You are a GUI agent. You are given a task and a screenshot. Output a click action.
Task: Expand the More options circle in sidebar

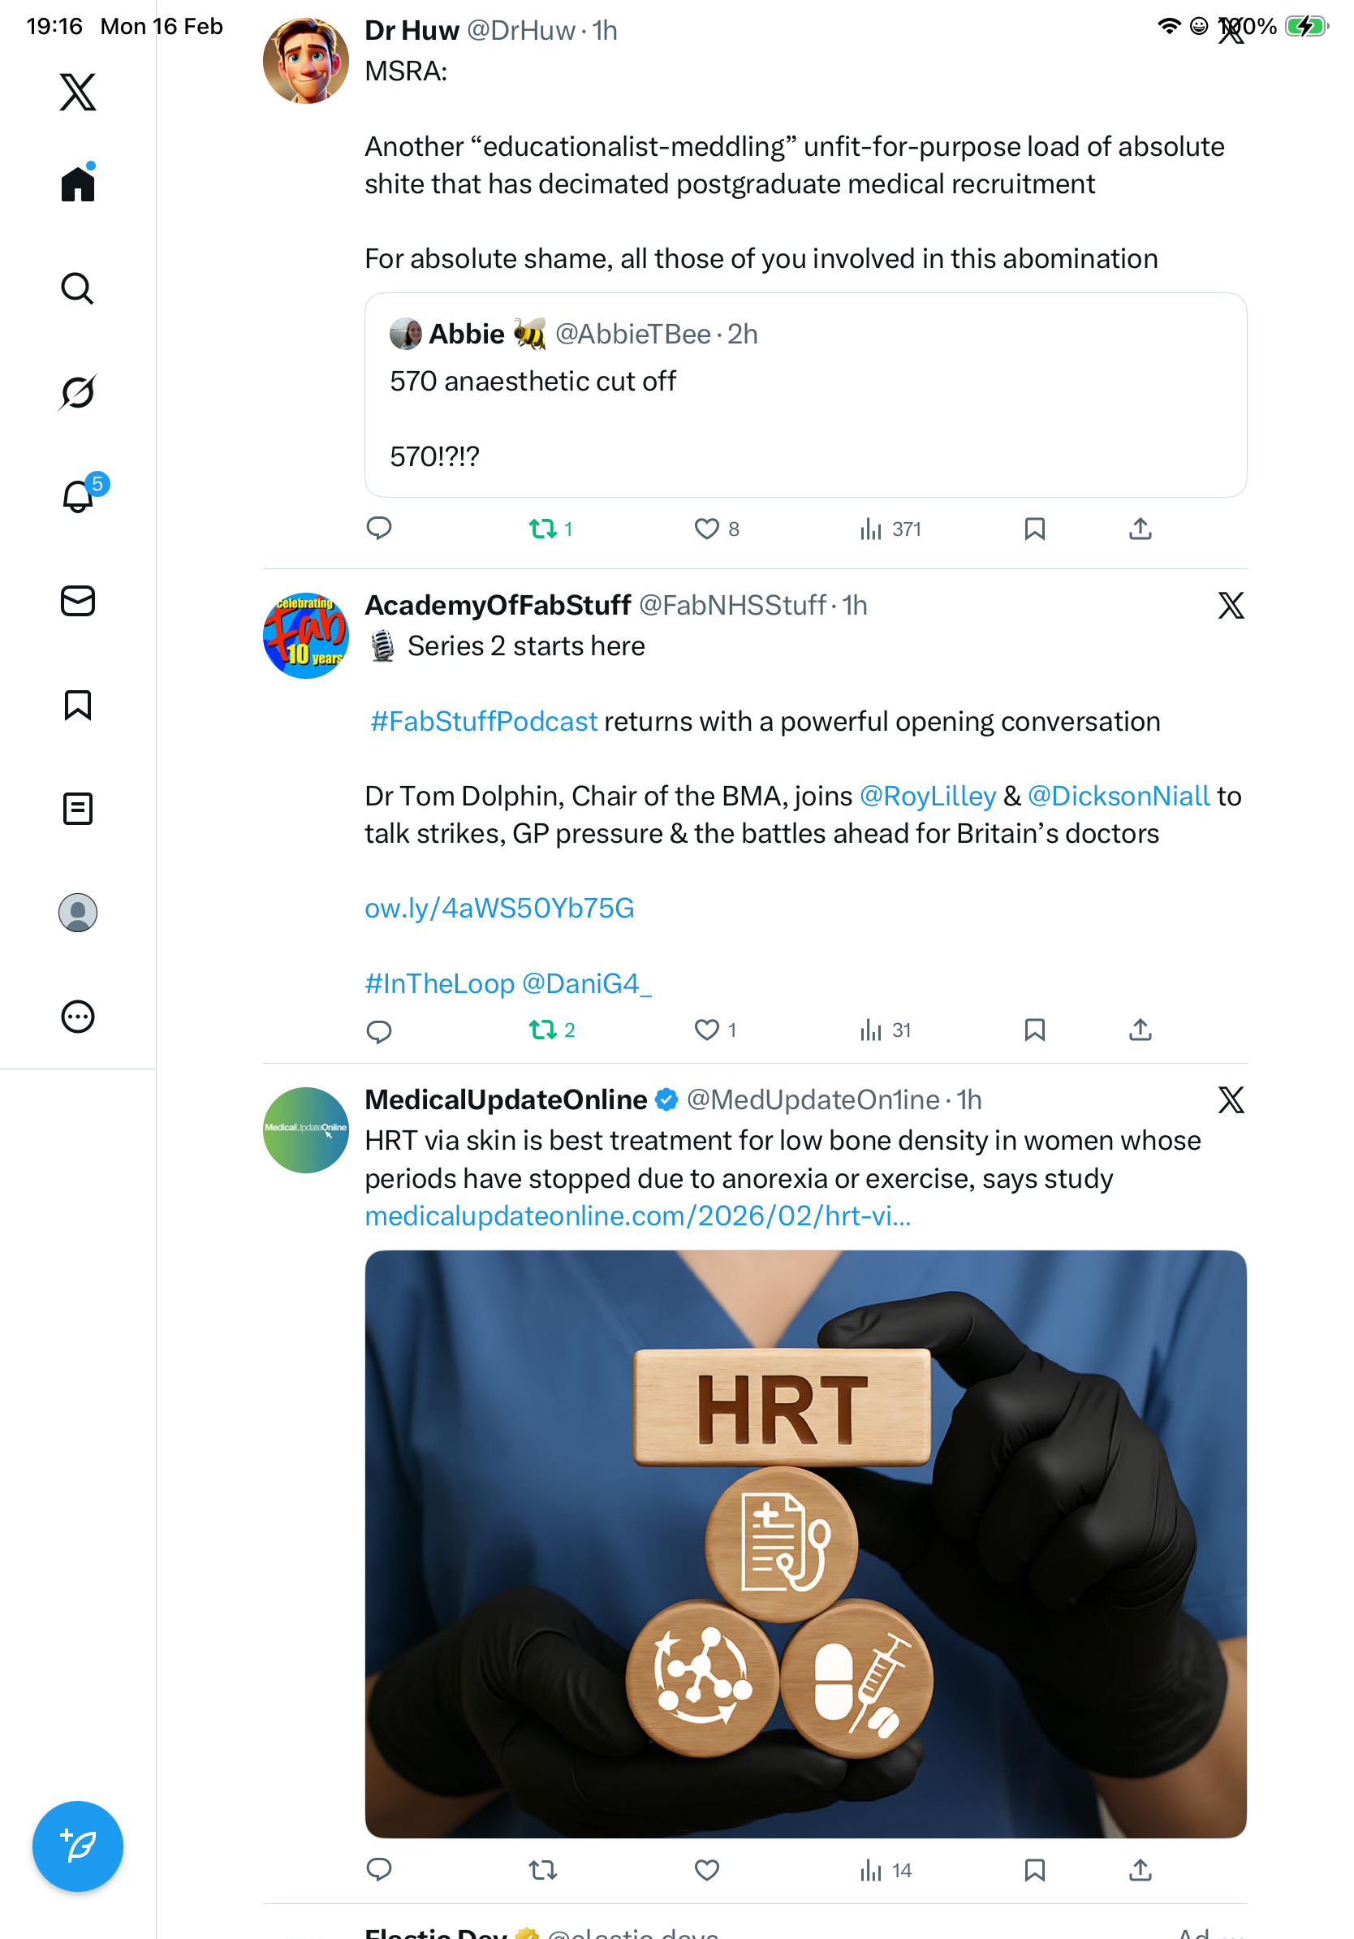tap(78, 1016)
